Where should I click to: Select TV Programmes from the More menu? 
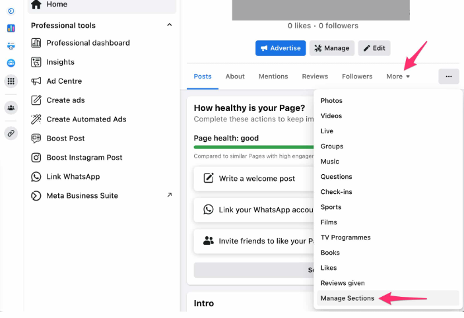(388, 238)
